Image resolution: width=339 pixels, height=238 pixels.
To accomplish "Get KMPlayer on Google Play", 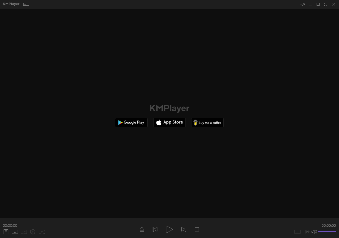I will pyautogui.click(x=131, y=122).
